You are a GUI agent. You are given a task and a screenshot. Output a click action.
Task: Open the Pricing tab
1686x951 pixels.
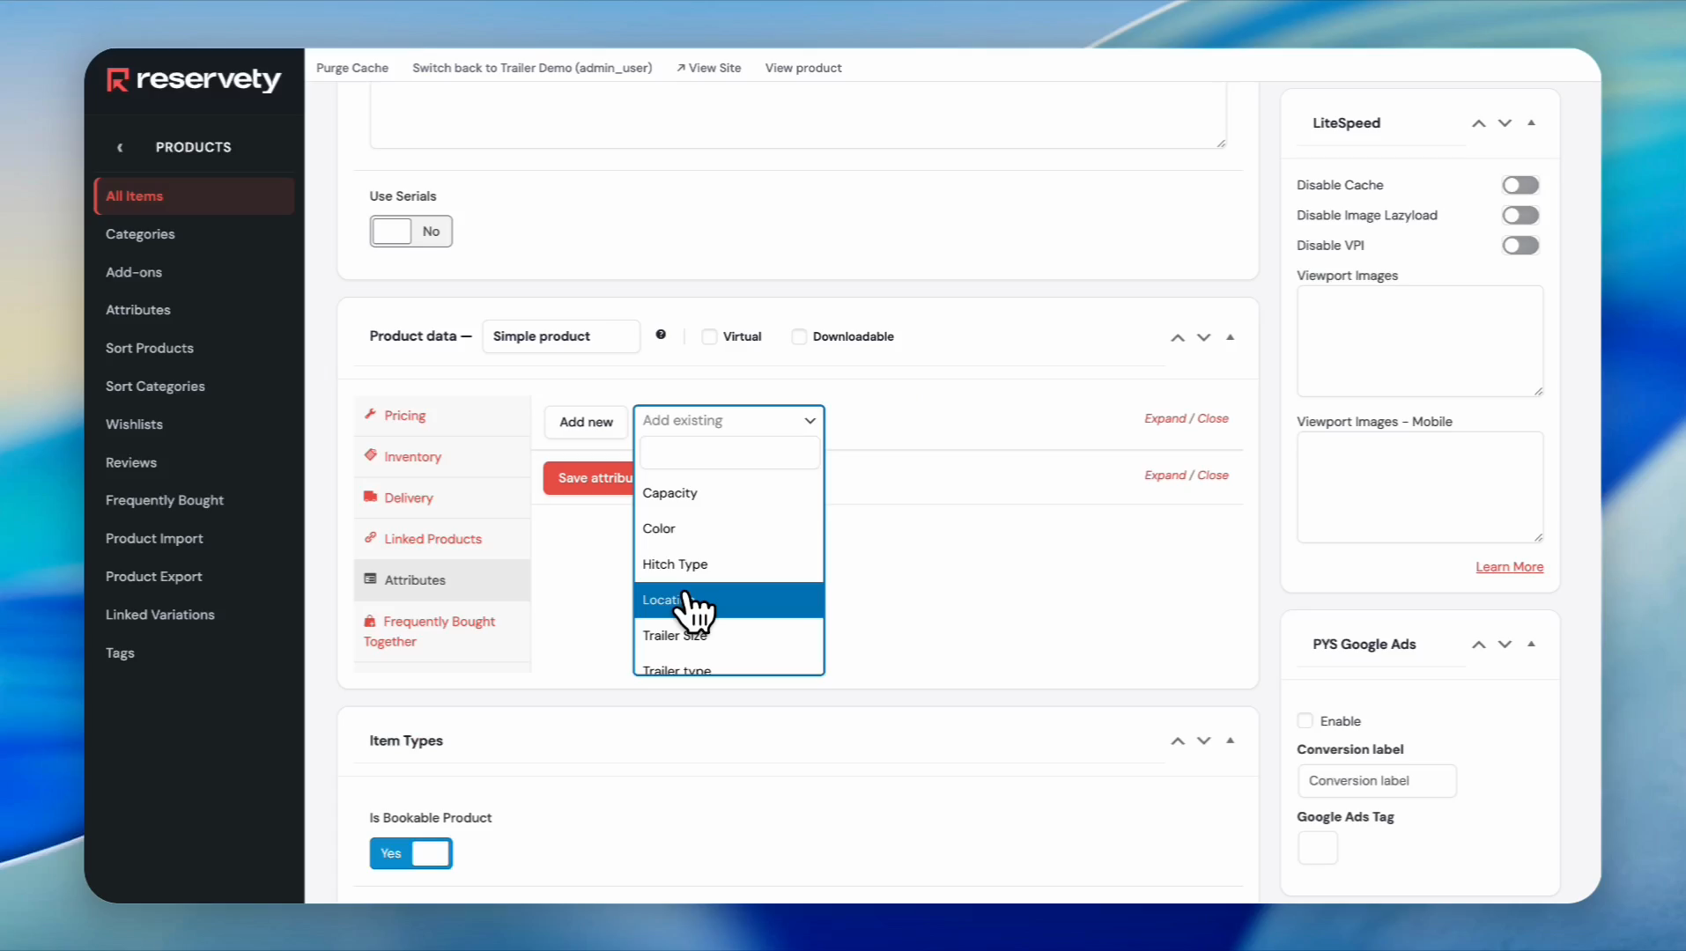click(442, 416)
